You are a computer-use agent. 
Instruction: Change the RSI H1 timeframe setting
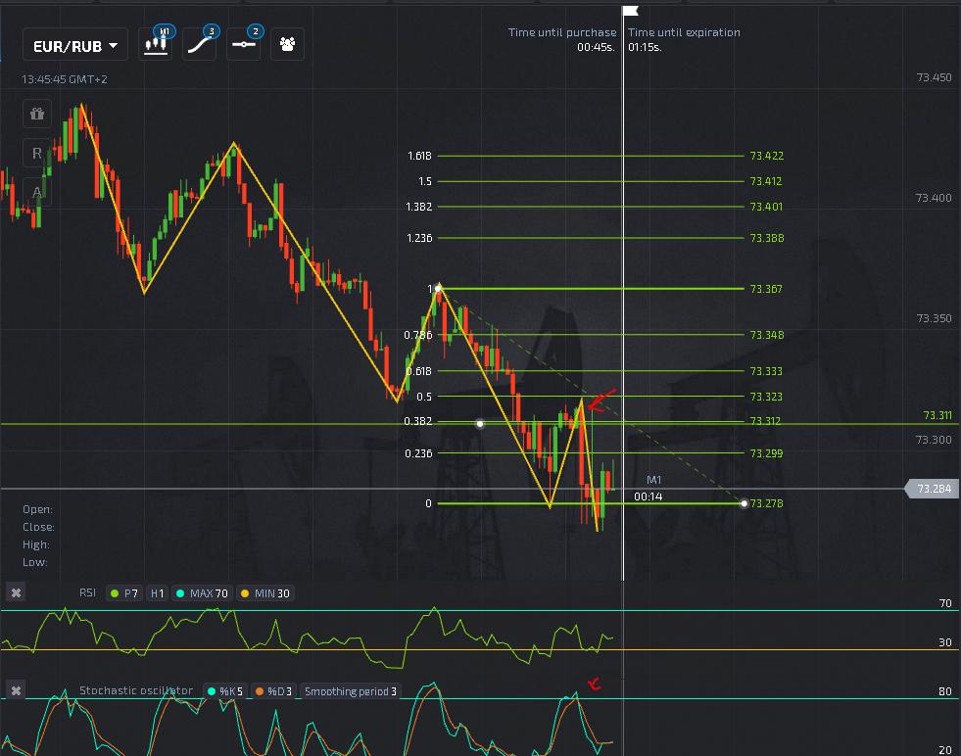(x=158, y=593)
